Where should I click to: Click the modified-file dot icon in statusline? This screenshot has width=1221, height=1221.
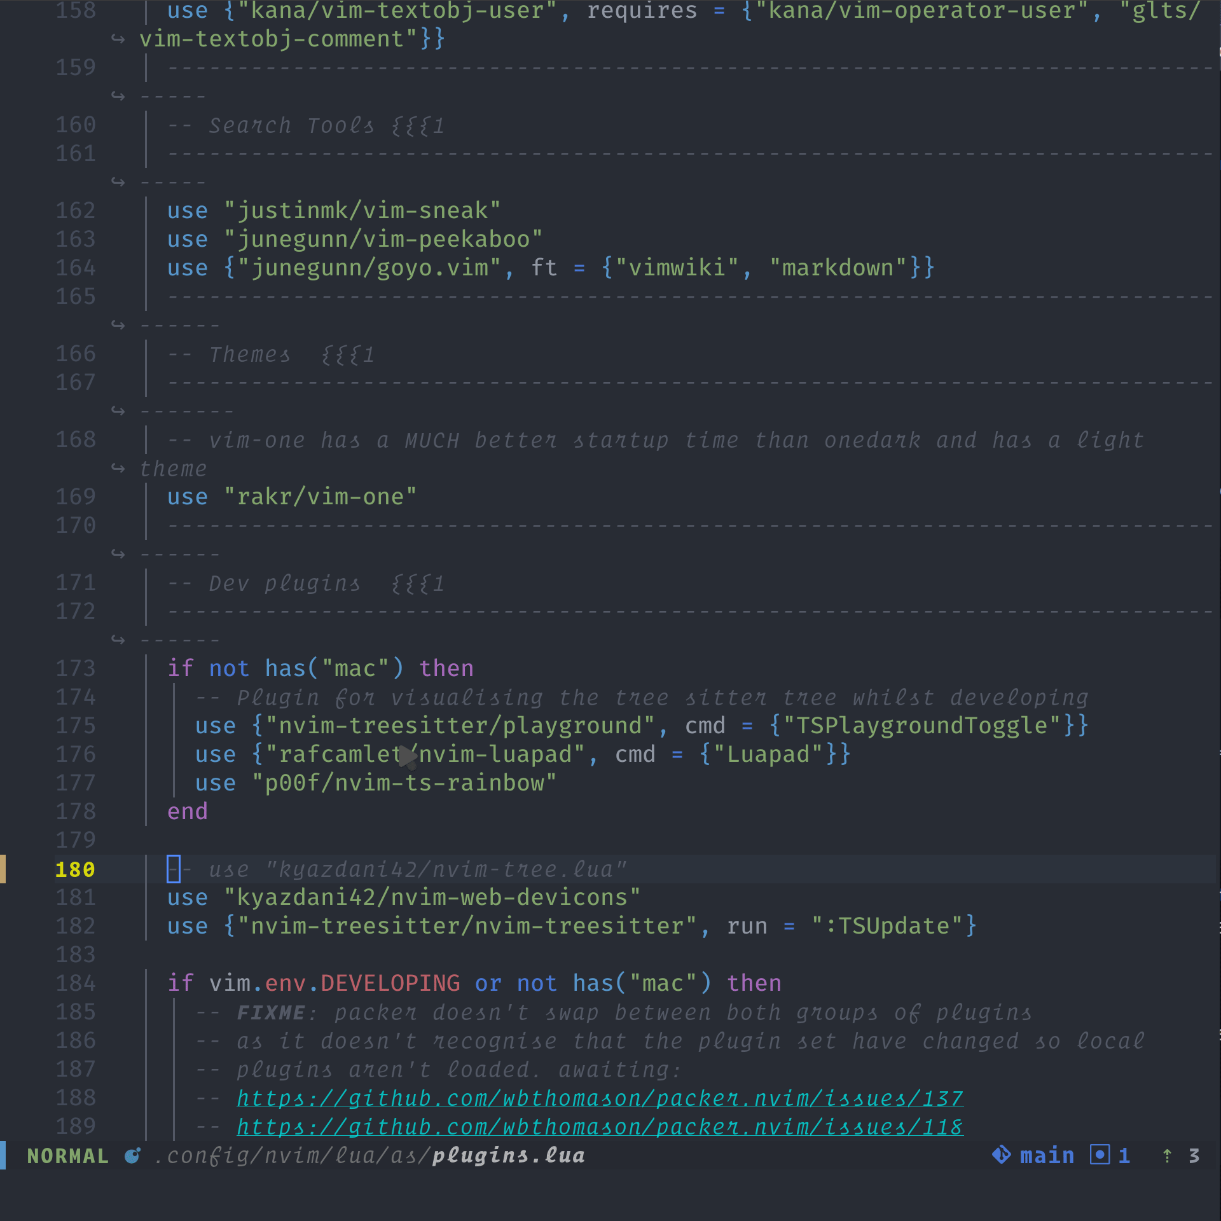[x=132, y=1155]
